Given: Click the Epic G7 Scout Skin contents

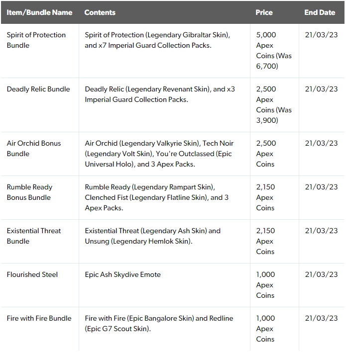Looking at the screenshot, I should 118,329.
